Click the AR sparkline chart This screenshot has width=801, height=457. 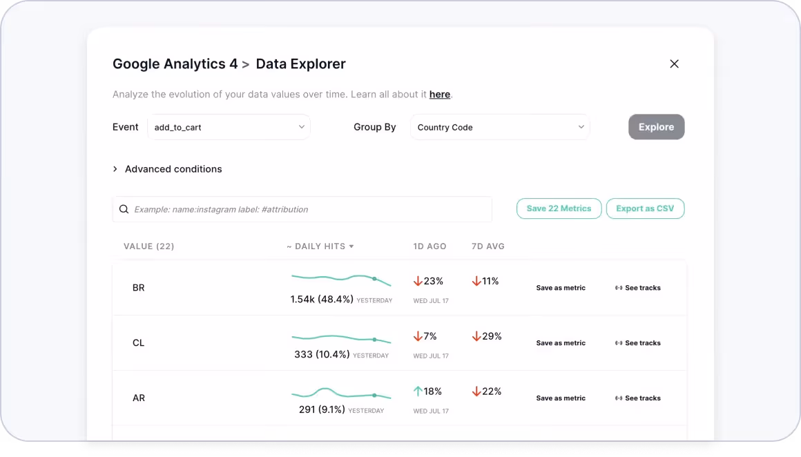(340, 393)
